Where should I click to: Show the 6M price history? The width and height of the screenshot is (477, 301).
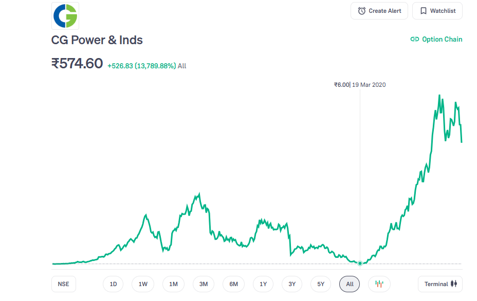[x=233, y=284]
